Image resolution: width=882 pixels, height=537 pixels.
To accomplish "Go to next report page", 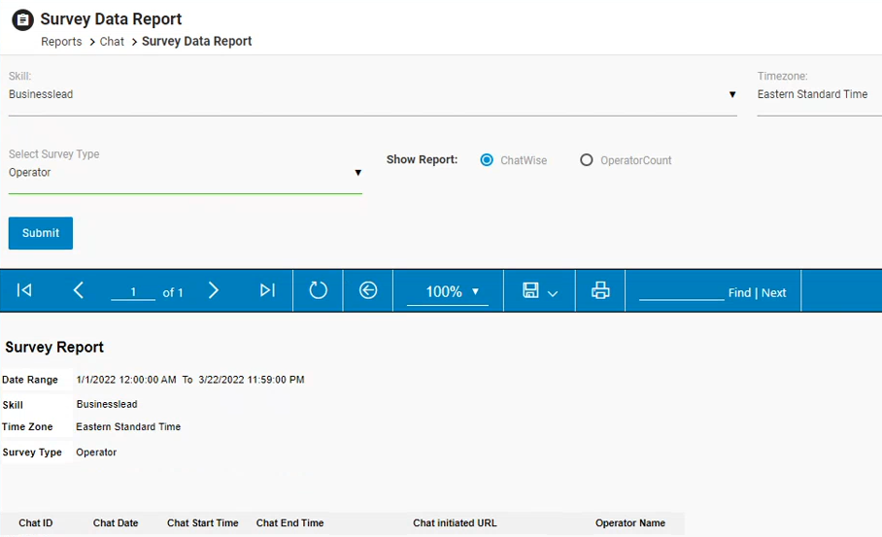I will coord(214,291).
